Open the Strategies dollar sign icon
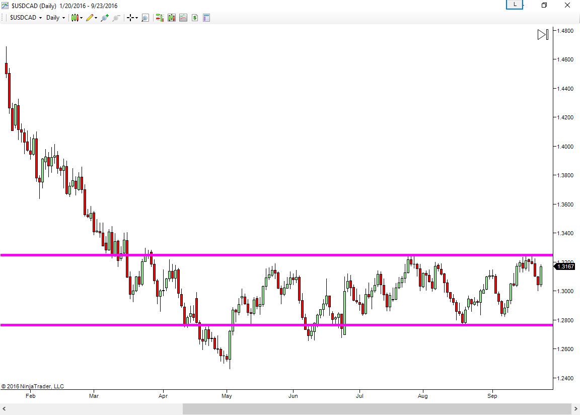This screenshot has width=580, height=415. [x=195, y=18]
